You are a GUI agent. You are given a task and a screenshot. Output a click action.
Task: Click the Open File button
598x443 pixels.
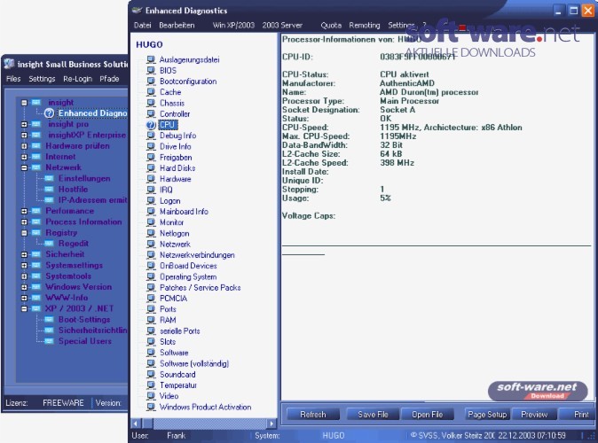point(427,414)
